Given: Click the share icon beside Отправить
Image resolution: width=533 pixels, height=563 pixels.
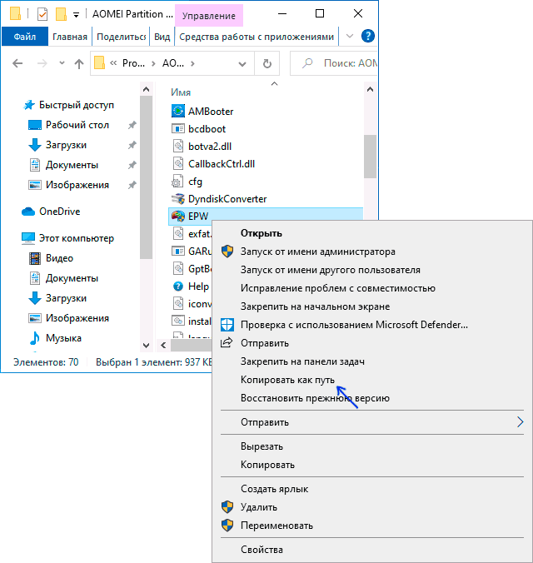Looking at the screenshot, I should coord(227,342).
